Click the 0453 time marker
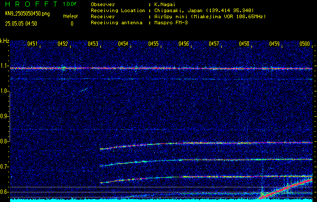Viewport: 317px width, 202px height. tap(93, 43)
